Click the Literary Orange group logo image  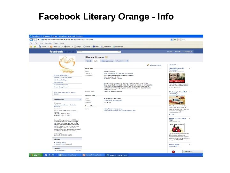pyautogui.click(x=67, y=65)
